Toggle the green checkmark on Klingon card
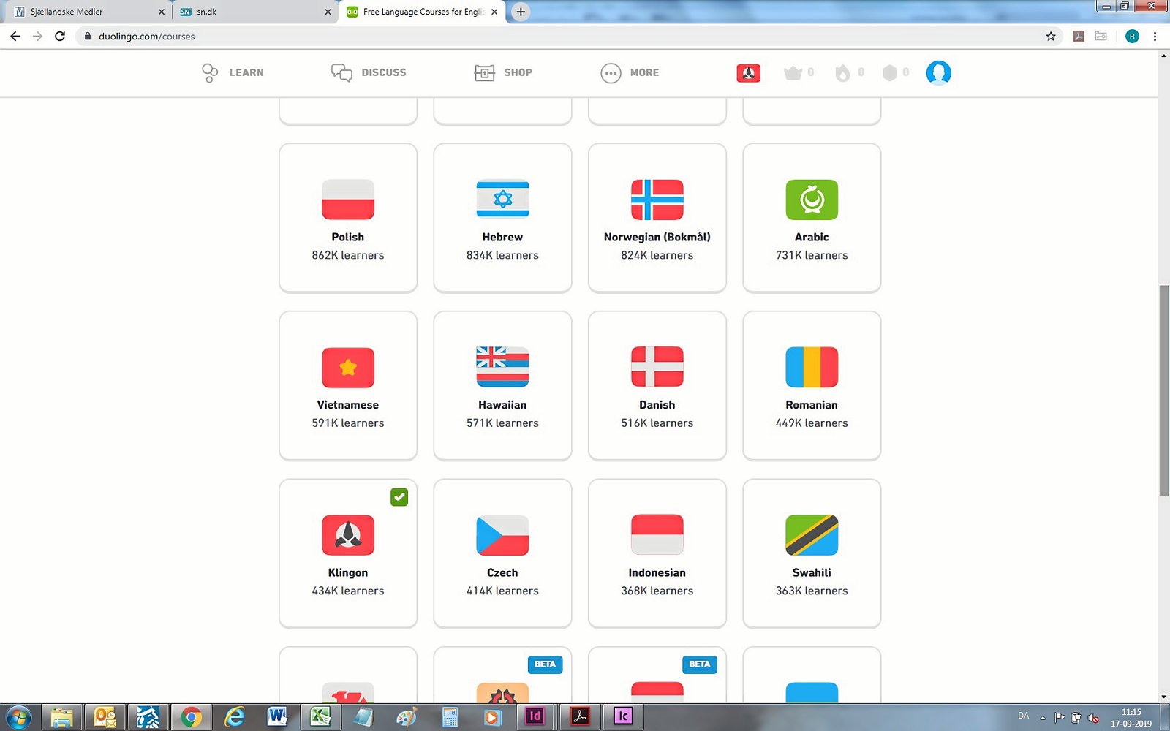The width and height of the screenshot is (1170, 731). coord(399,497)
